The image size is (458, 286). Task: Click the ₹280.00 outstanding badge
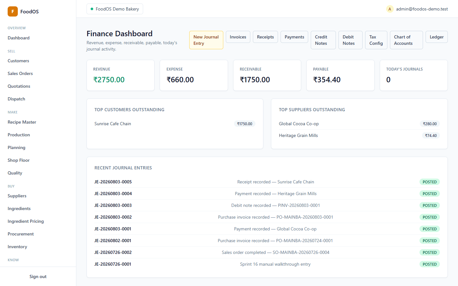point(430,124)
